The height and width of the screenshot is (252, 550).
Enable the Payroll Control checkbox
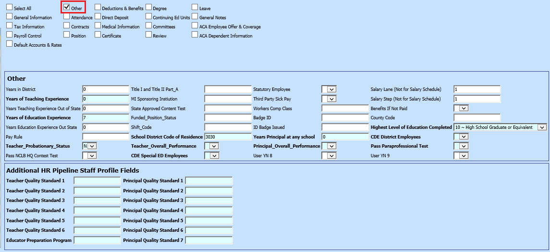pyautogui.click(x=10, y=35)
